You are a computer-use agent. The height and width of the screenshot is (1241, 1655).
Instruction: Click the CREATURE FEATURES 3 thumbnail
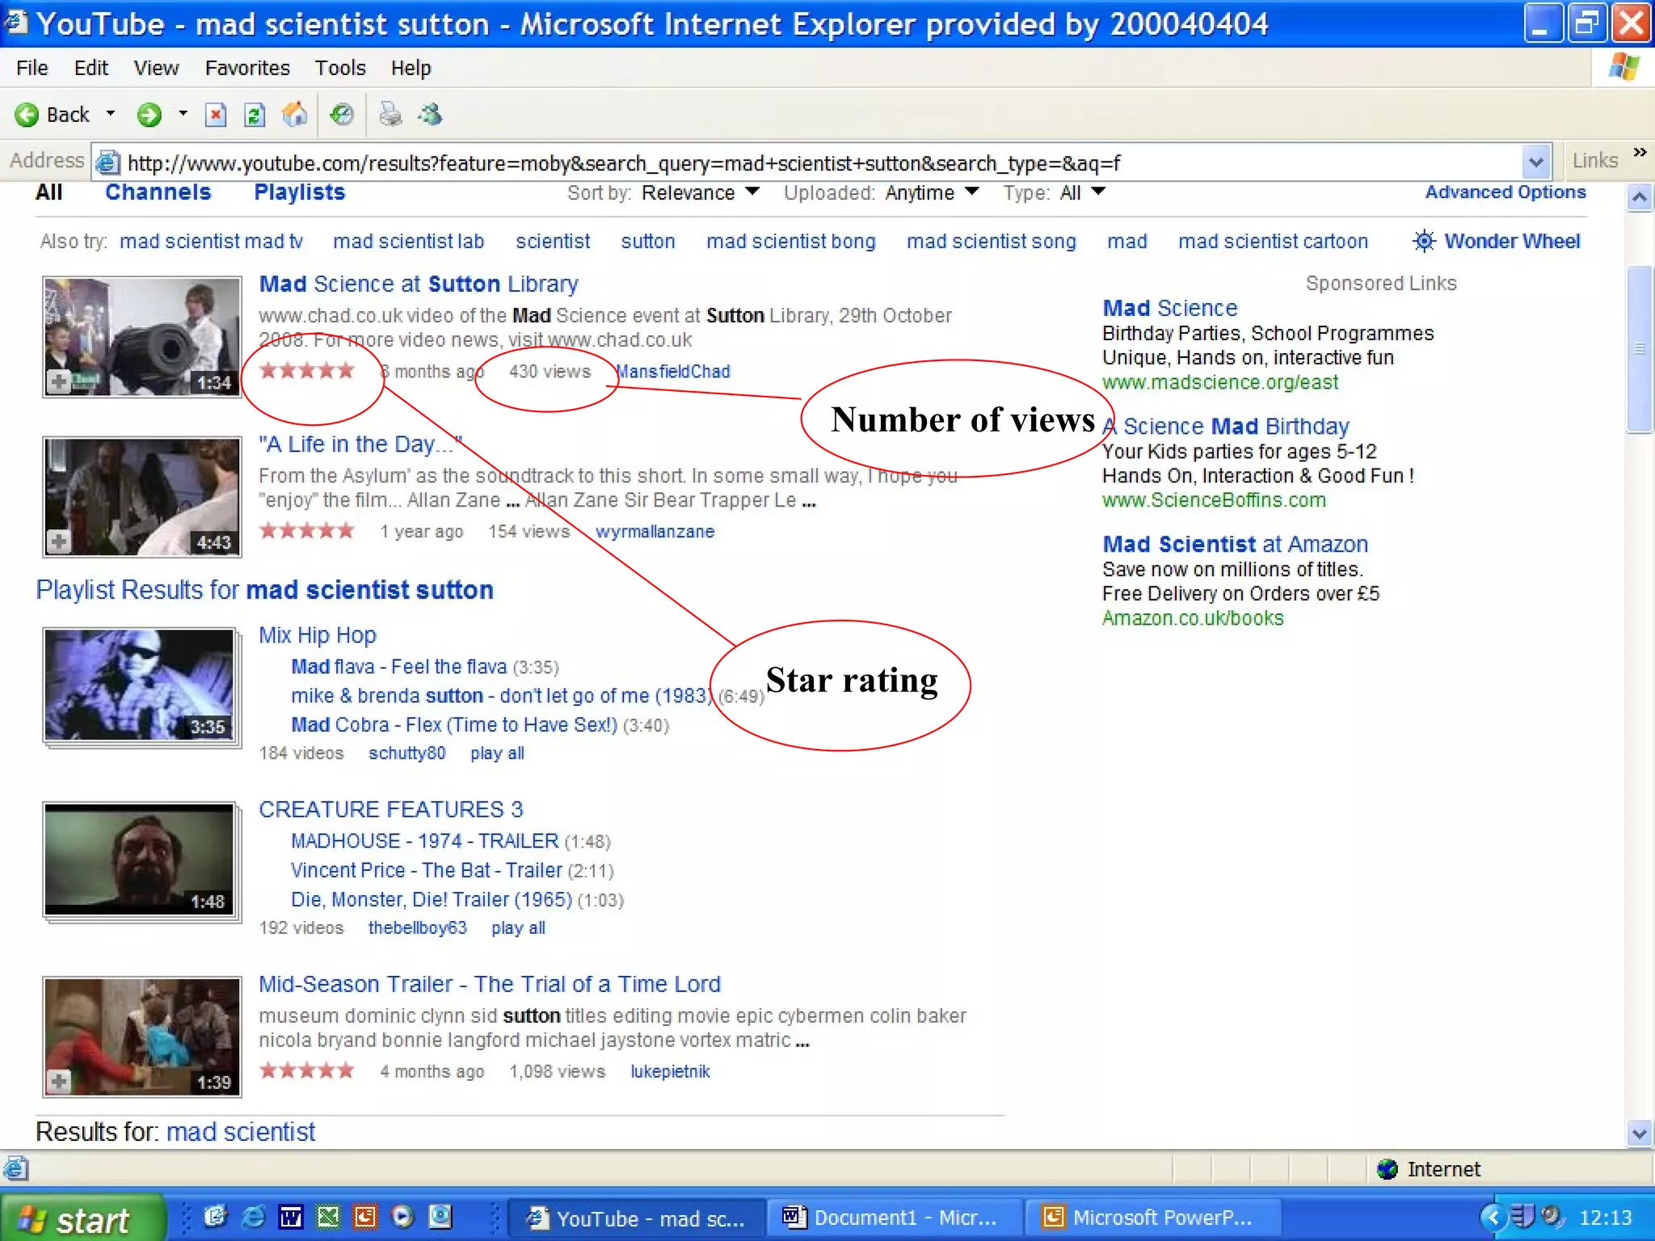pyautogui.click(x=141, y=860)
